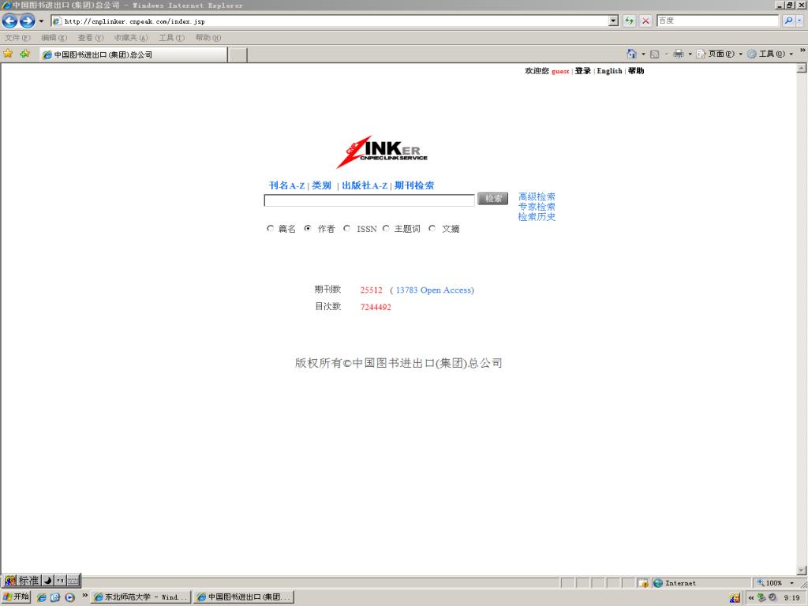
Task: Open the 开始 Start button
Action: (x=16, y=597)
